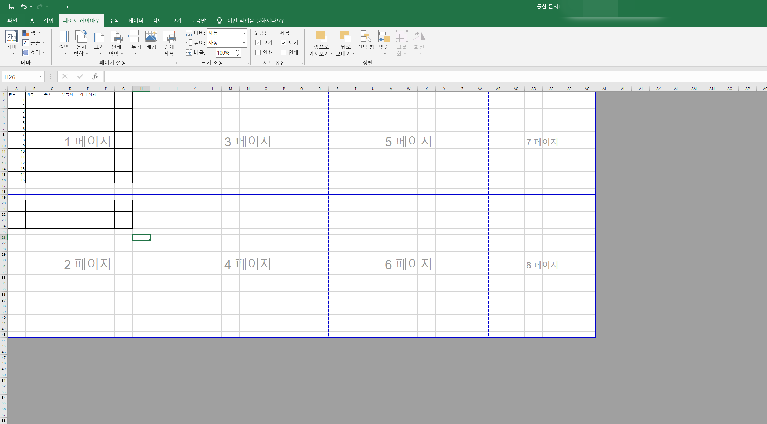Expand the 높이 height dropdown
Screen dimensions: 767x424
coord(244,43)
